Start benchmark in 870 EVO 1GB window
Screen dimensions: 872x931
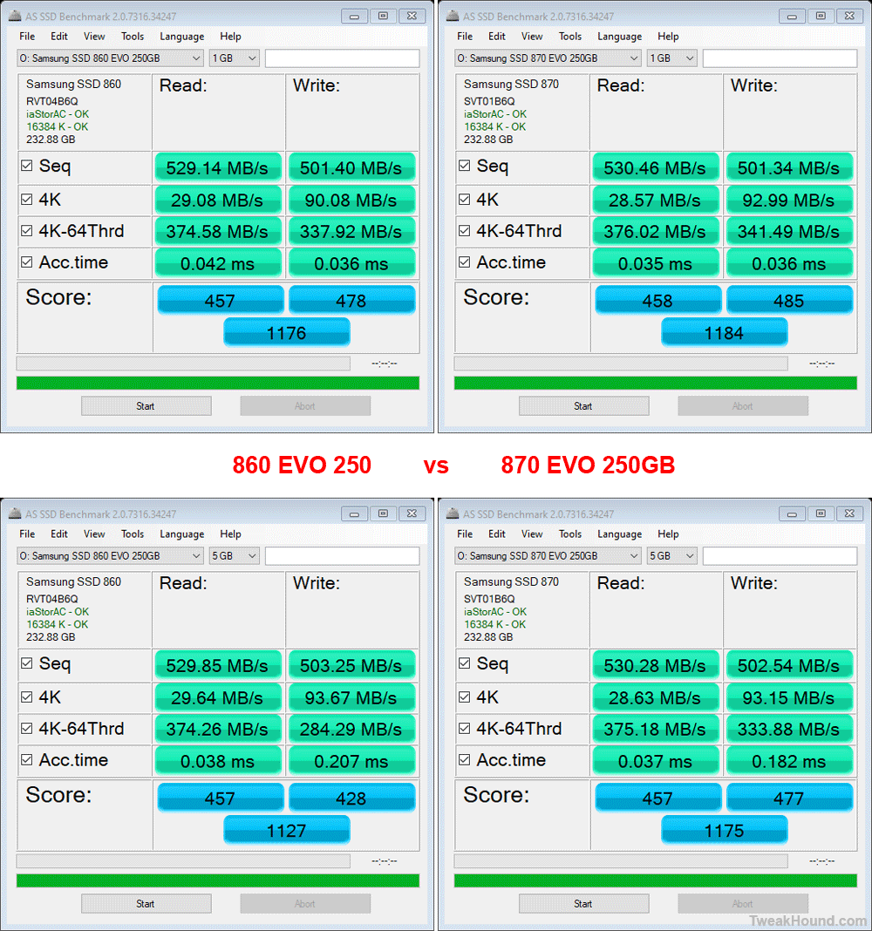click(x=584, y=406)
